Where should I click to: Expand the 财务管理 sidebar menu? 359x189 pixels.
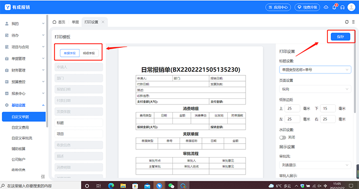pyautogui.click(x=24, y=70)
